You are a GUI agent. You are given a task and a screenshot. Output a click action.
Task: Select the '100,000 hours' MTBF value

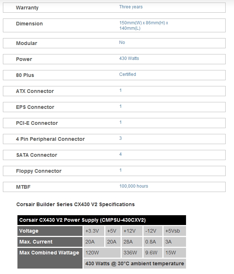(134, 186)
